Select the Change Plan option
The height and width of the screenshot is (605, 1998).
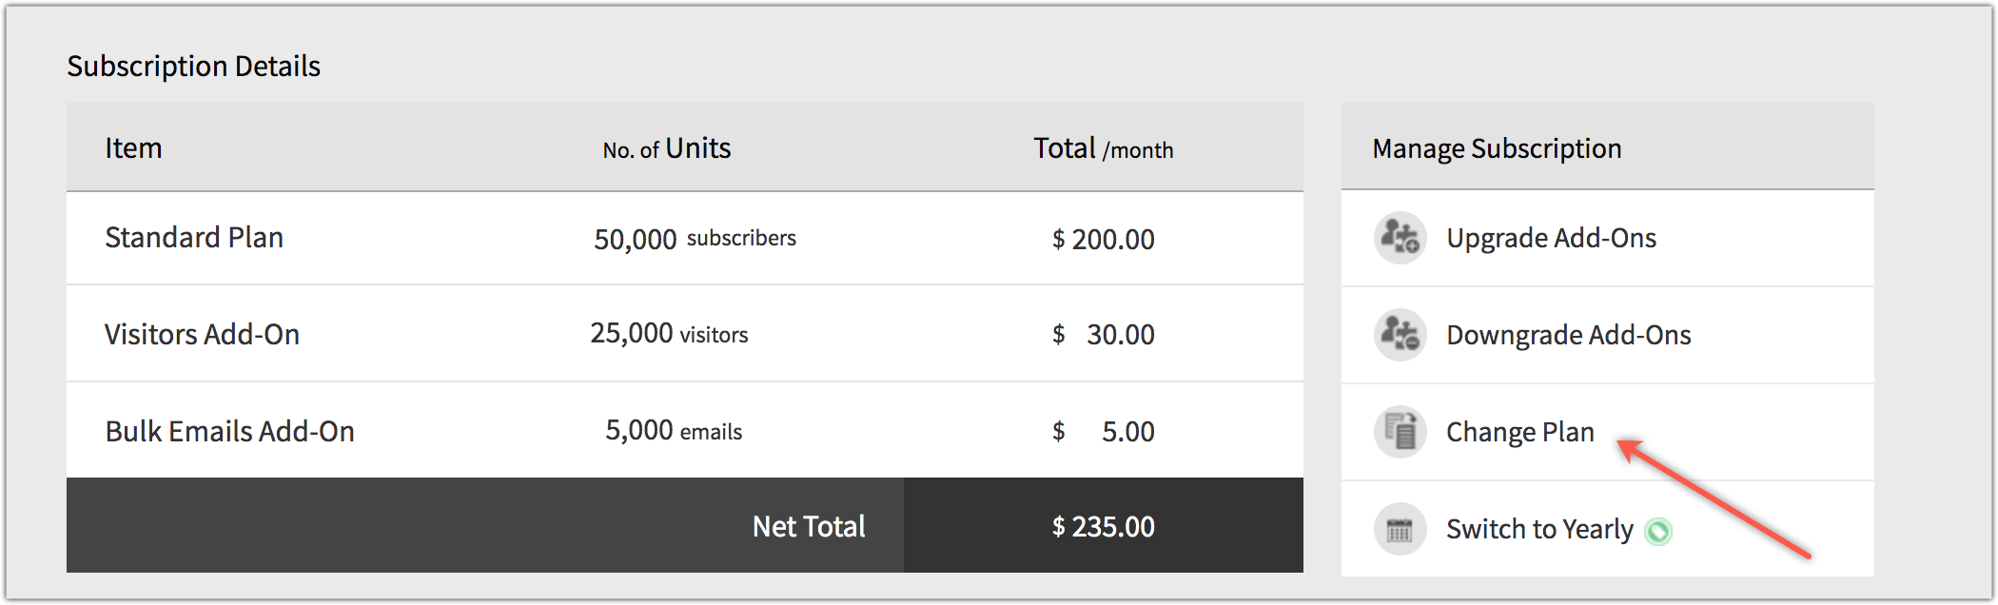(1519, 432)
